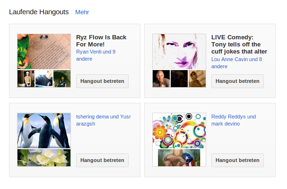Join the Ryz Flow Is Back hangout

coord(102,81)
